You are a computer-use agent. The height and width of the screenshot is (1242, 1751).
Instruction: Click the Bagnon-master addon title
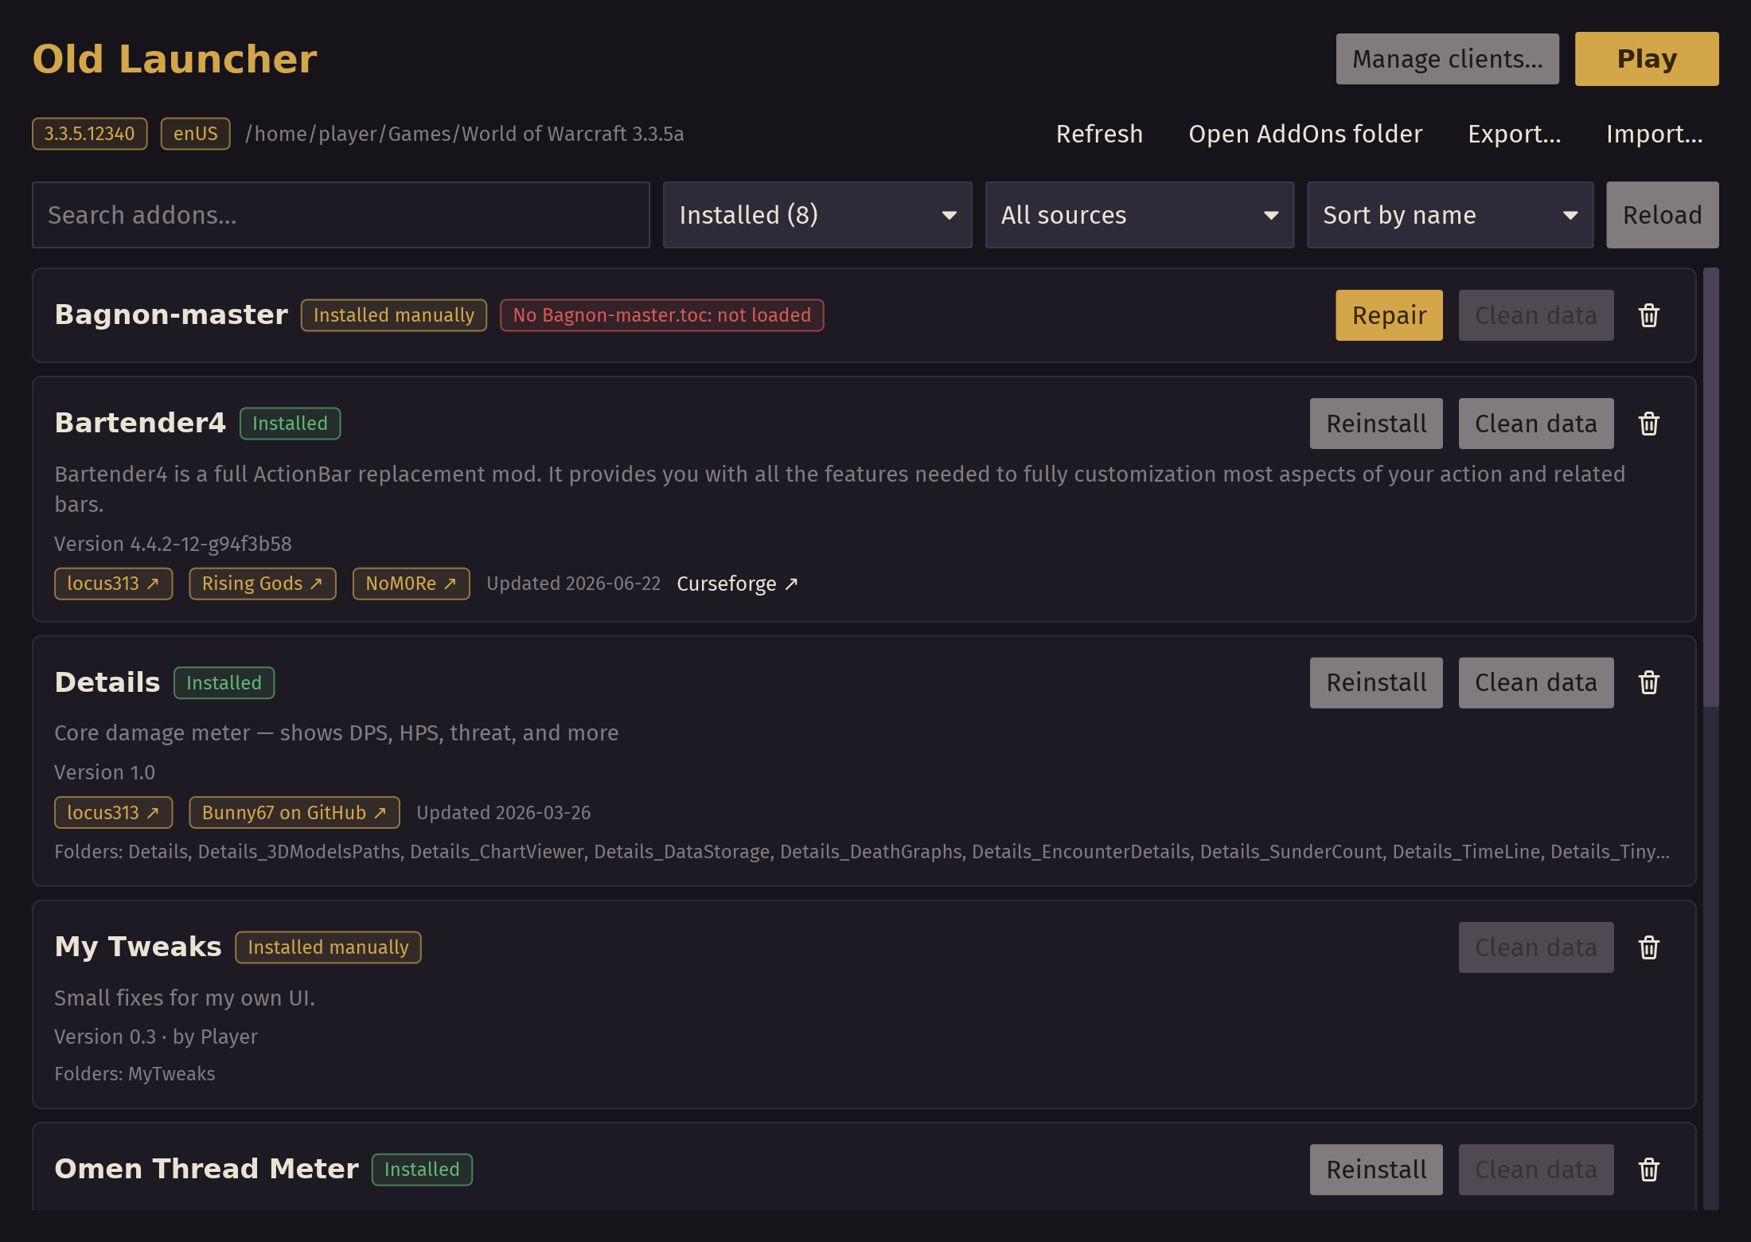[171, 314]
